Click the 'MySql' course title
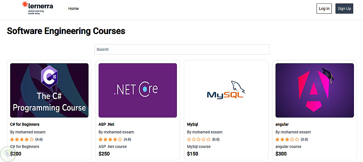The height and width of the screenshot is (162, 363). (192, 124)
